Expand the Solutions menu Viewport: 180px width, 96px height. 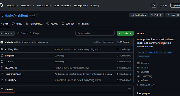click(27, 5)
